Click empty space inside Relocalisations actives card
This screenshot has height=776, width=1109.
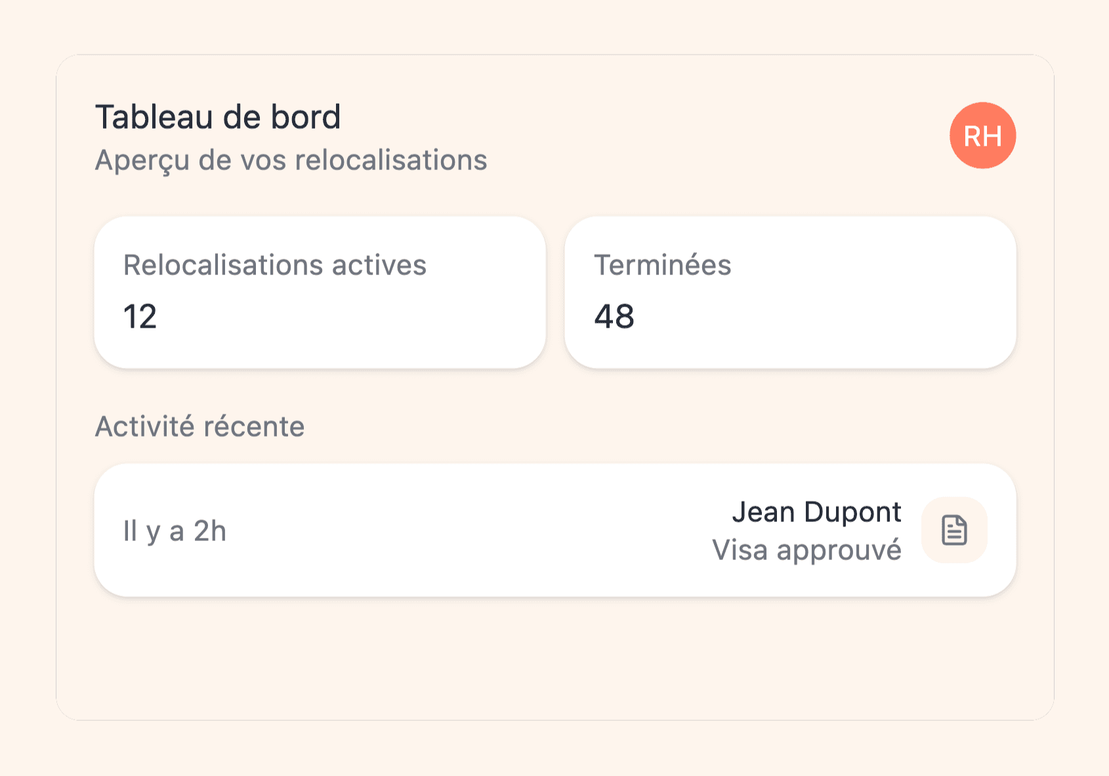pos(394,322)
